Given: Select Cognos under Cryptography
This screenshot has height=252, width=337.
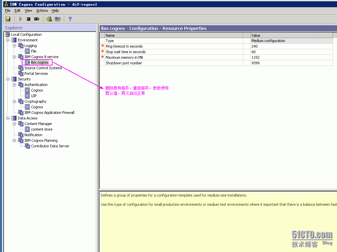Looking at the screenshot, I should pos(37,107).
